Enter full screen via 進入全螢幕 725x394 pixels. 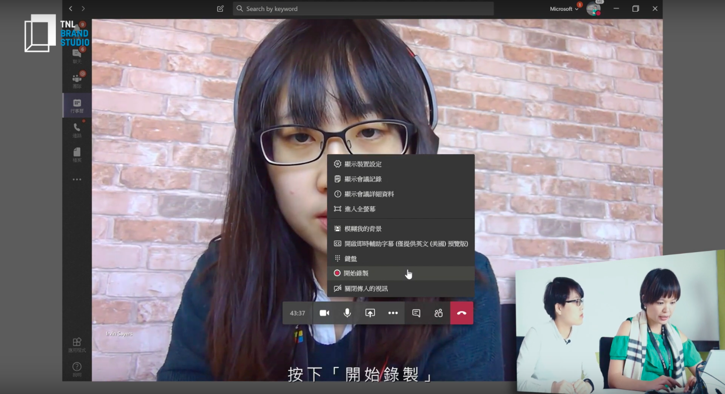pyautogui.click(x=360, y=209)
